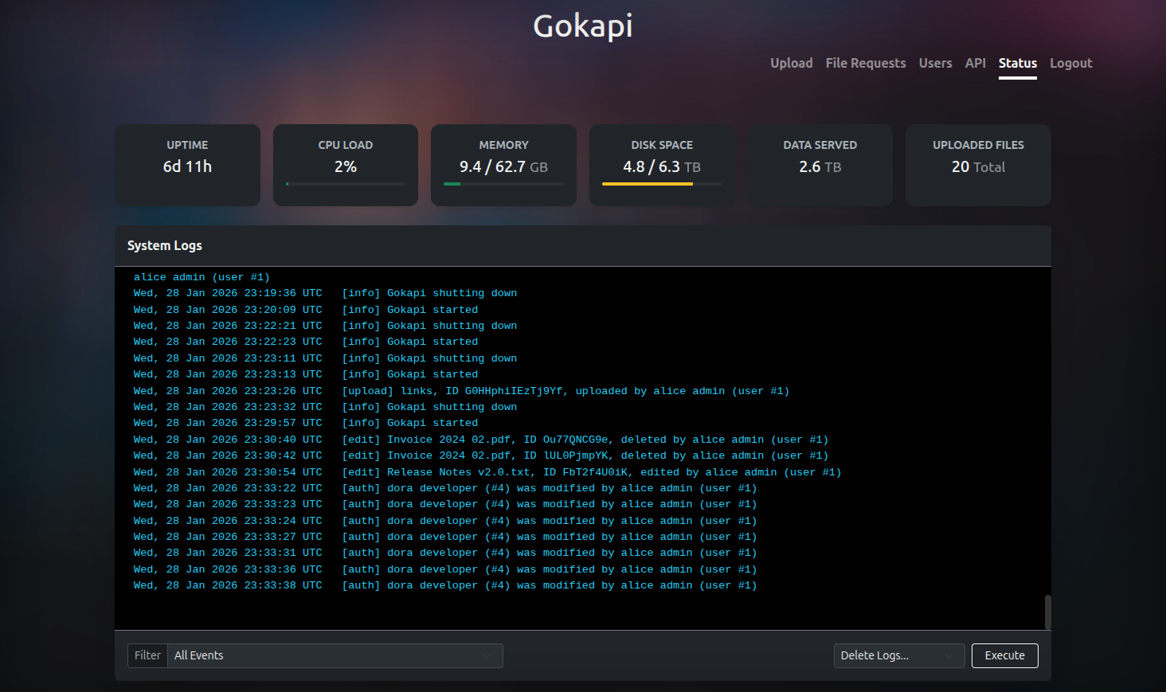Click the Execute button
Screen dimensions: 1166x692
tap(1005, 655)
